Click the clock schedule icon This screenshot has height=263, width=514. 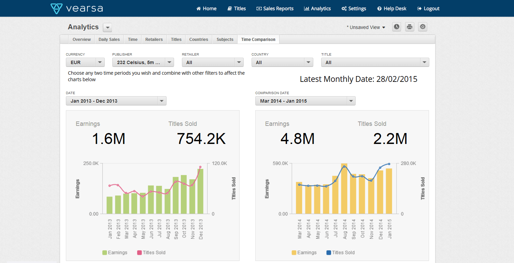pos(396,27)
